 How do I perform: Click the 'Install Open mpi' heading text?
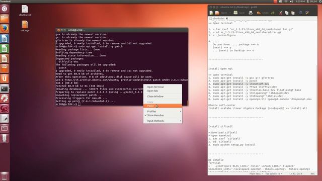(220, 69)
